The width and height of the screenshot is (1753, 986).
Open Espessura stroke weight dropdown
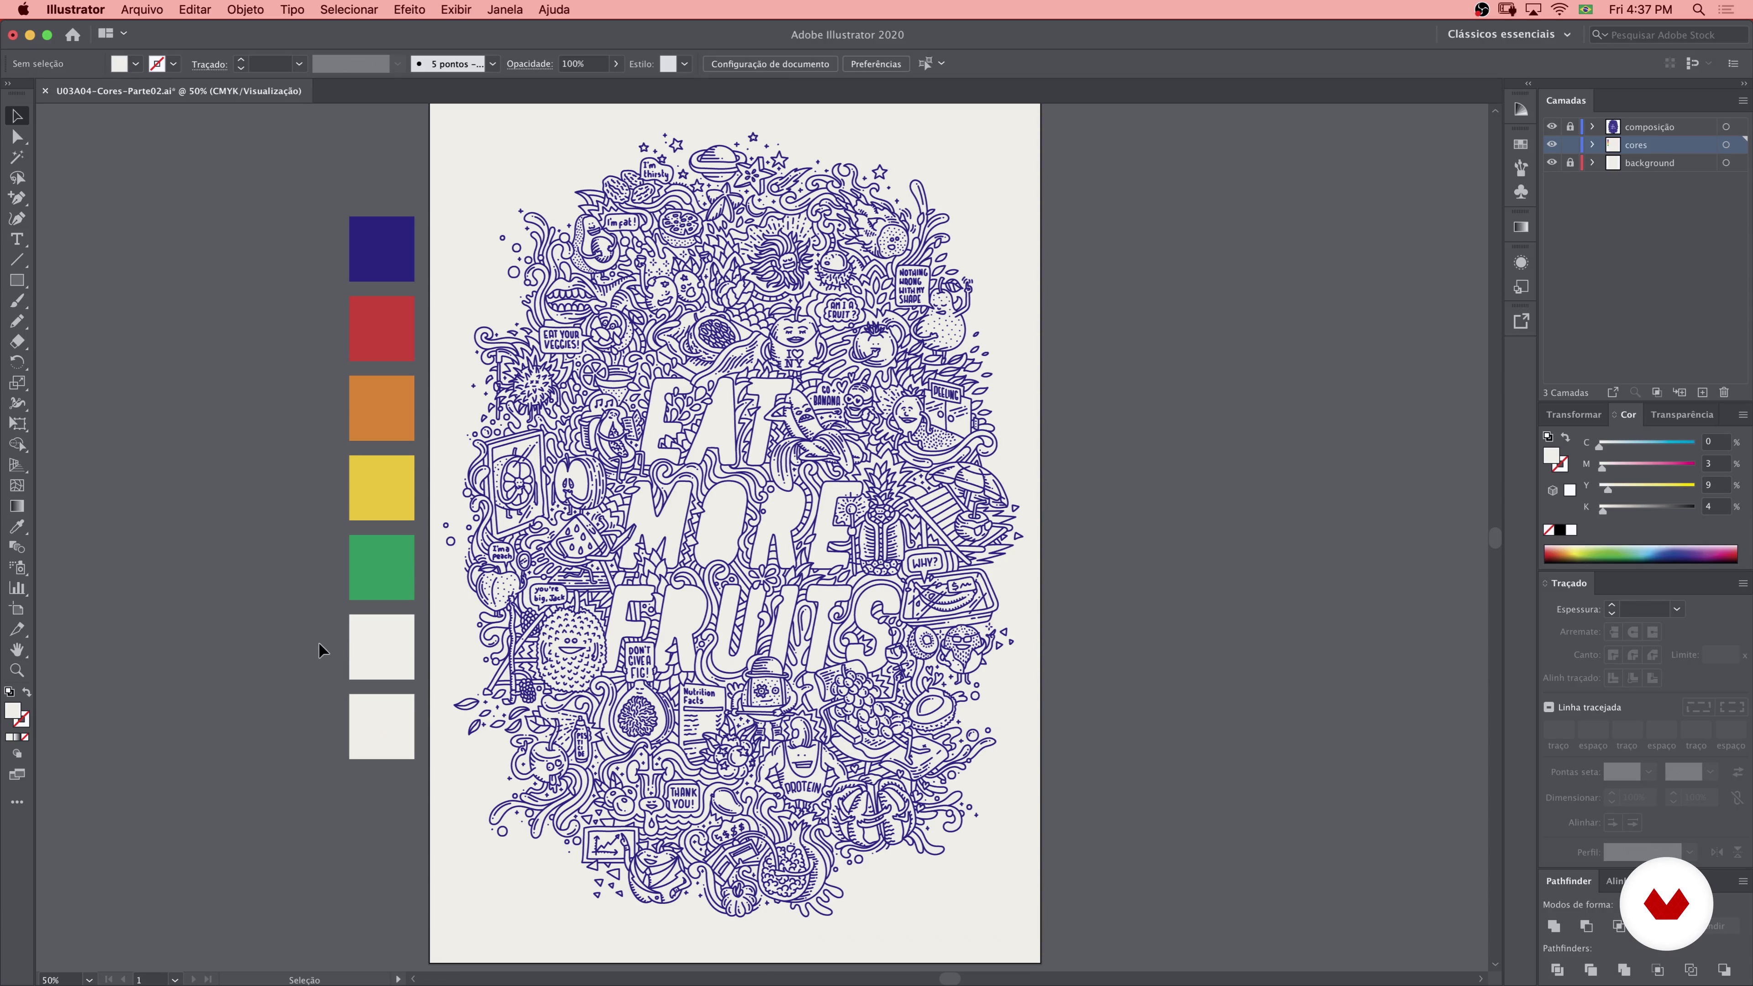click(1677, 609)
